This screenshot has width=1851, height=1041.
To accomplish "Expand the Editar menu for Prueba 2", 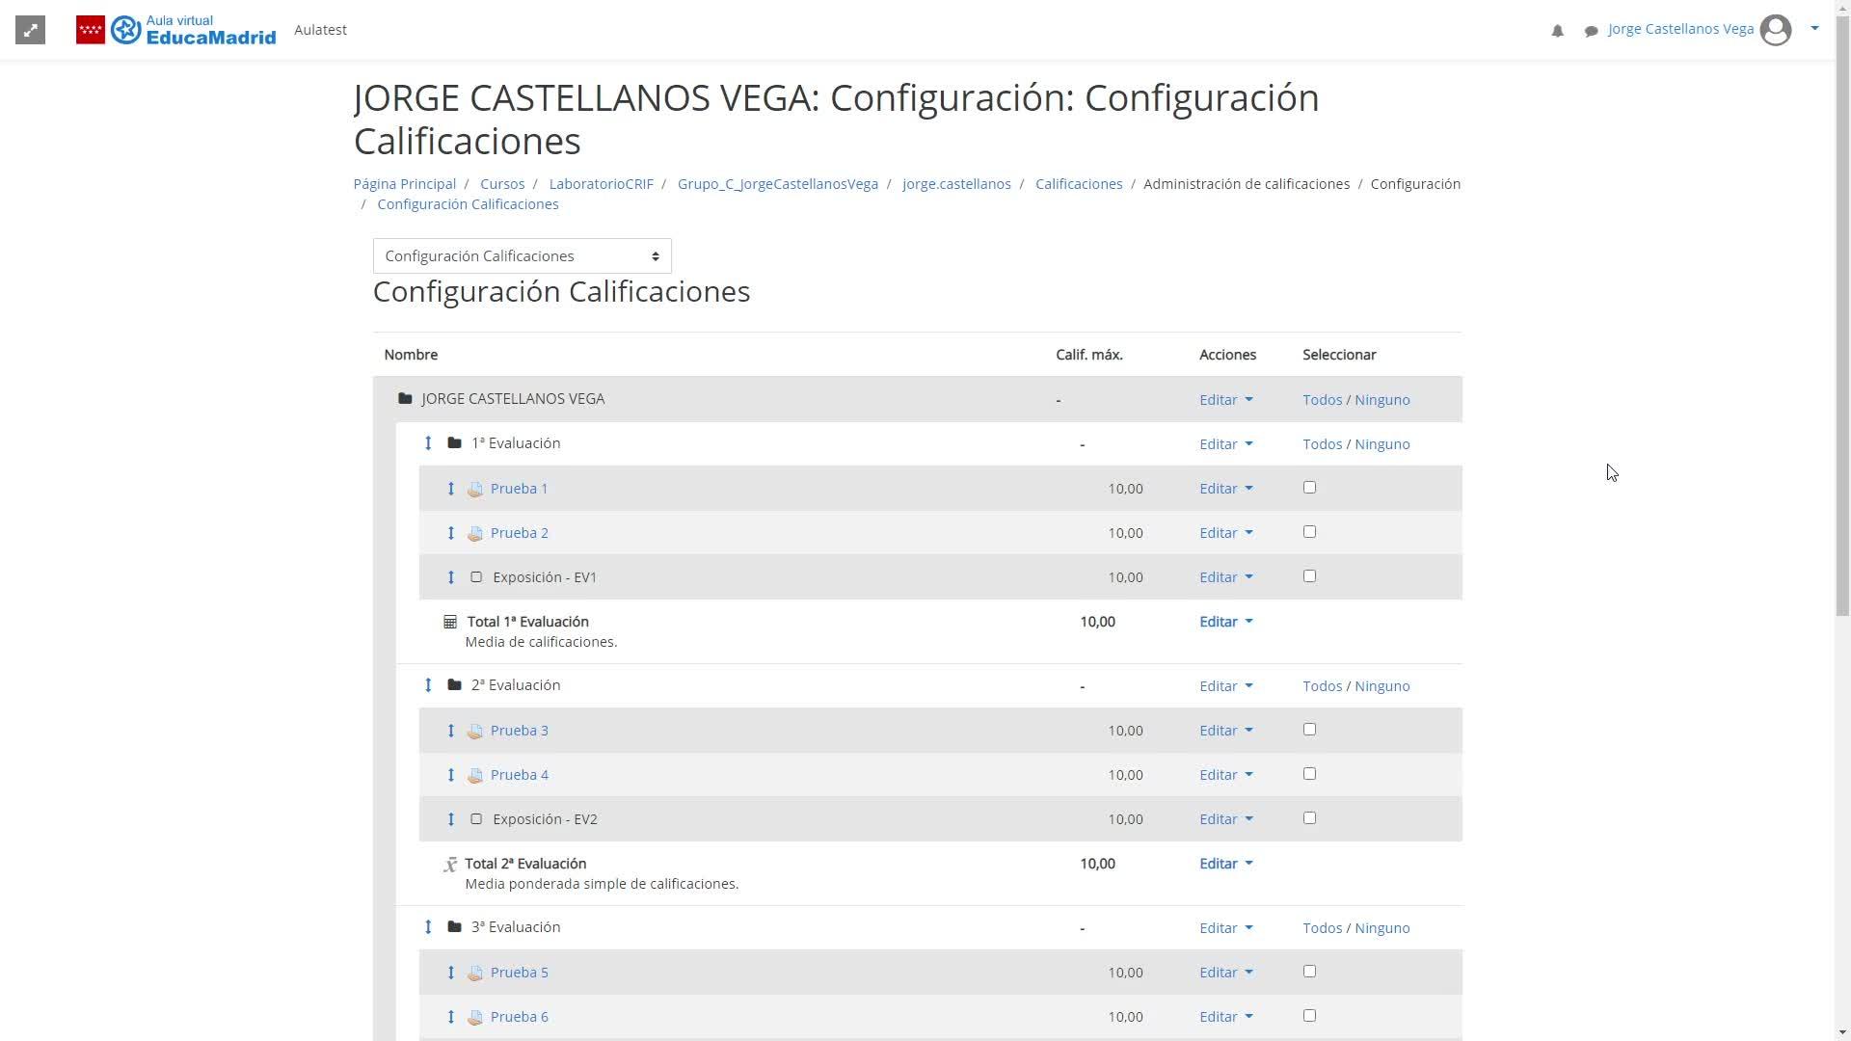I will click(x=1225, y=533).
